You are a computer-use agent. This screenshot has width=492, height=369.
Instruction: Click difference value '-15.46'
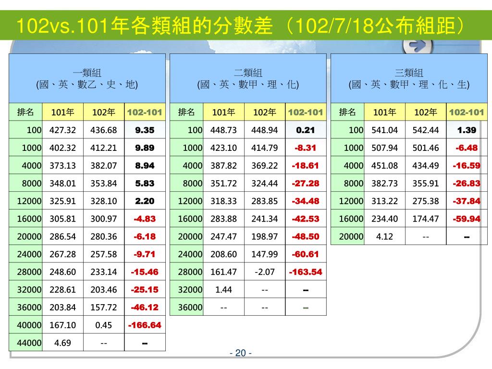coord(145,272)
